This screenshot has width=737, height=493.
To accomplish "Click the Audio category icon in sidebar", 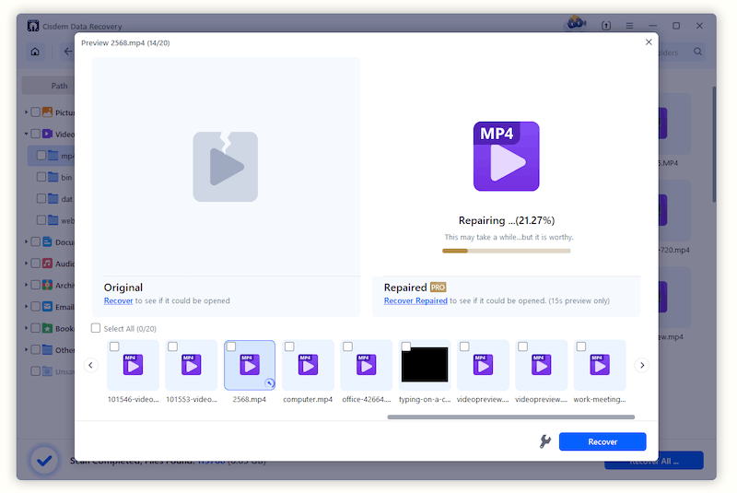I will point(48,264).
